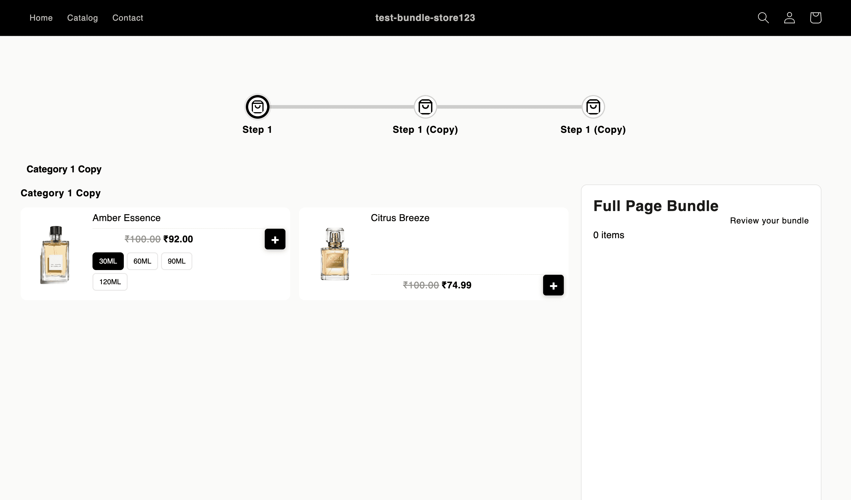Image resolution: width=851 pixels, height=500 pixels.
Task: Click the Amber Essence product name
Action: click(x=126, y=218)
